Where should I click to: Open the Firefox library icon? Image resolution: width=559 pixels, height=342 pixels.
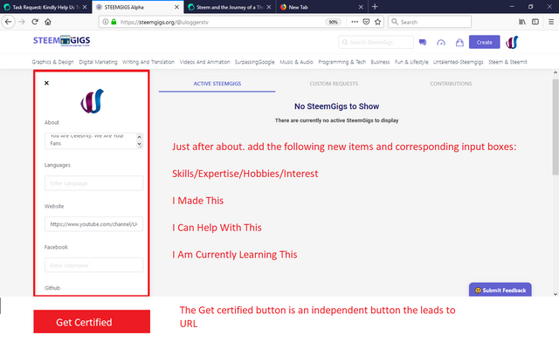(522, 22)
